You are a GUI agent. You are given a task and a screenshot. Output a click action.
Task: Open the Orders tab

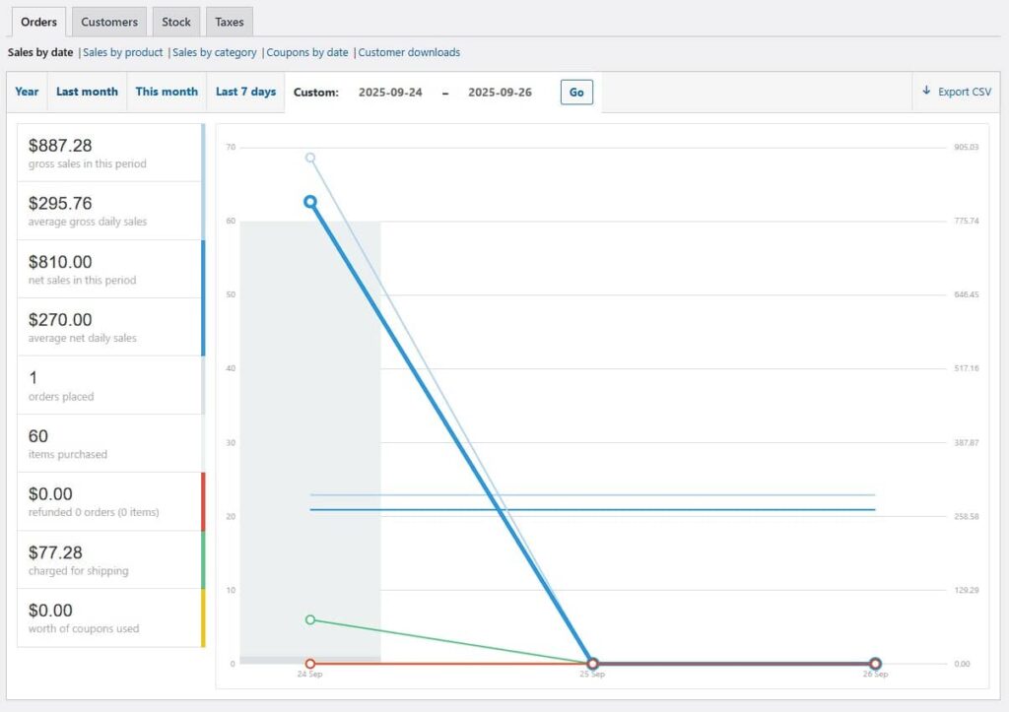tap(38, 22)
